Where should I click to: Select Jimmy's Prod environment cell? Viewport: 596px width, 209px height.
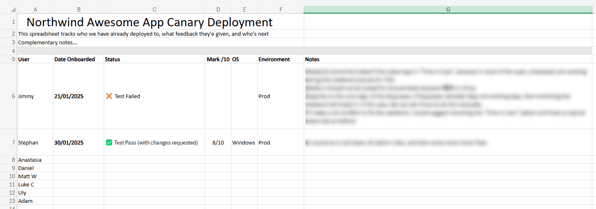[264, 96]
